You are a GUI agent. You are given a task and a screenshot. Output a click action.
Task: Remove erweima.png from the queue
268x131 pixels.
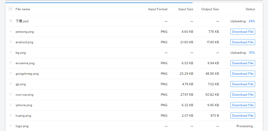click(x=11, y=63)
